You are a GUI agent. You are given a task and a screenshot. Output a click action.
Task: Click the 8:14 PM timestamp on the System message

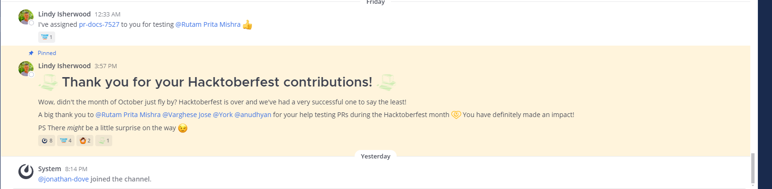[x=76, y=169]
